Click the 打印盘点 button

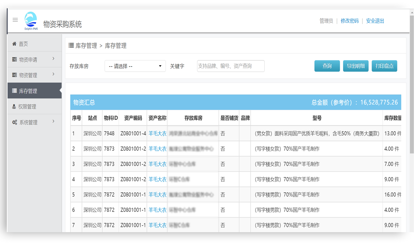[384, 66]
